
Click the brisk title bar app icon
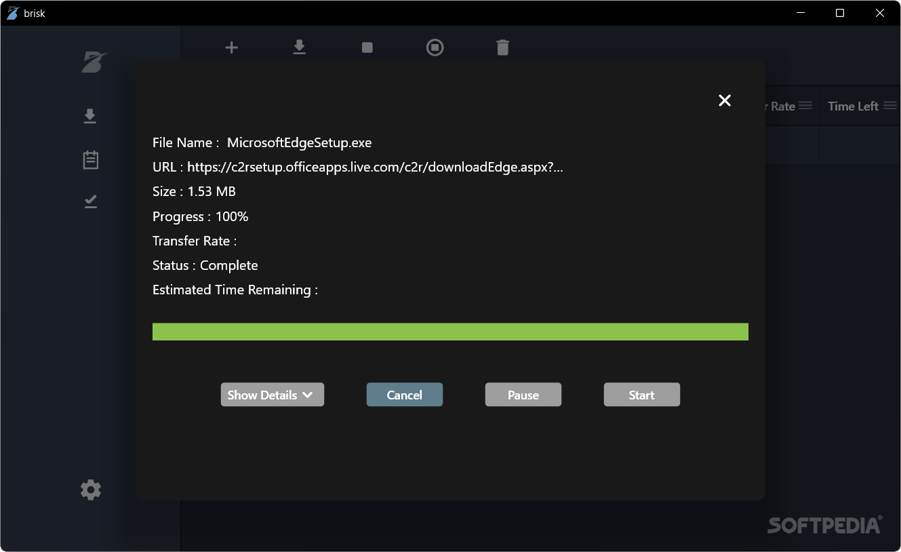13,13
